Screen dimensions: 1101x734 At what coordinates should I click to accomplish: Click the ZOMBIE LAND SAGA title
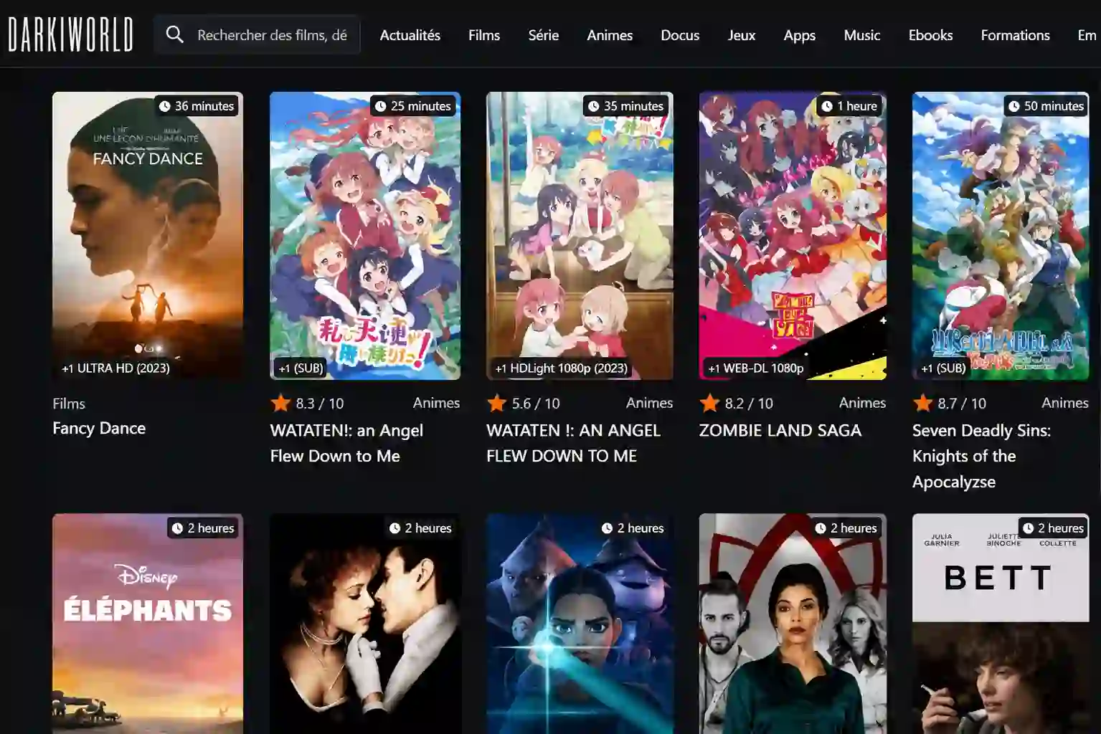pyautogui.click(x=780, y=430)
